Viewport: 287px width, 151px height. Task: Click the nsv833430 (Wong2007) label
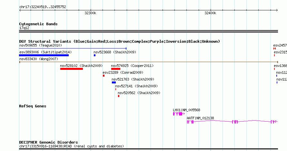(x=39, y=59)
